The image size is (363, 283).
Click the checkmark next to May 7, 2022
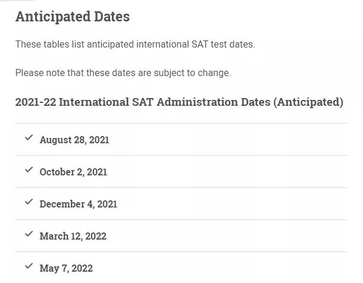29,266
